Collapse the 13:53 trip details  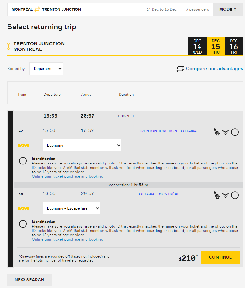point(10,120)
